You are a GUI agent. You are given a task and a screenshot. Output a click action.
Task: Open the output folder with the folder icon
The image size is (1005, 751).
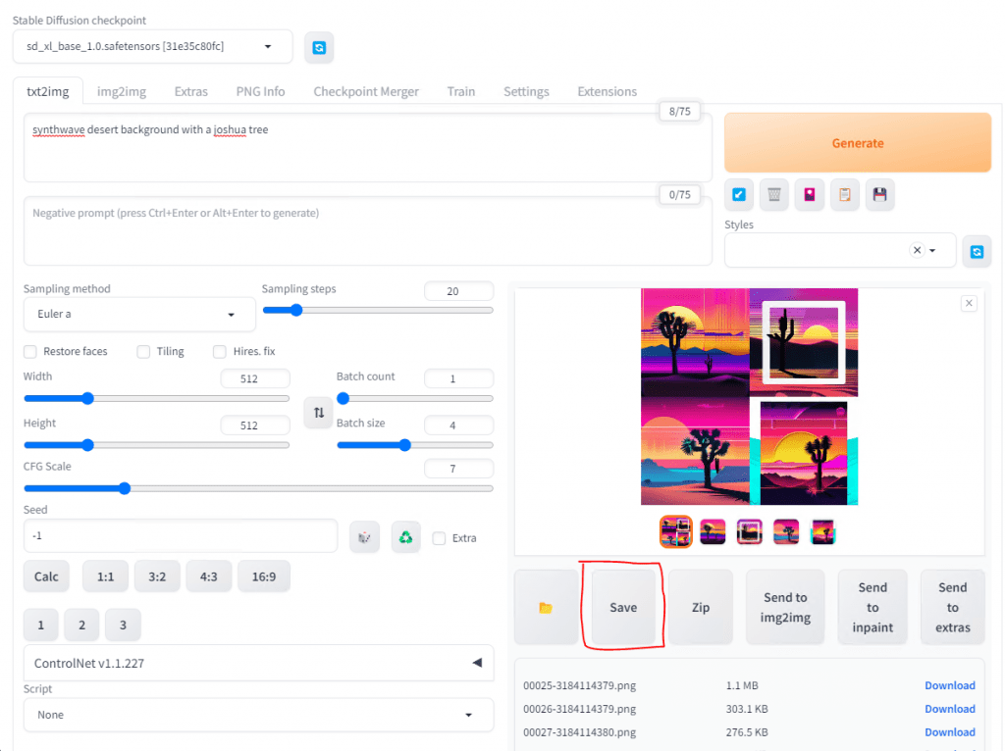pyautogui.click(x=546, y=607)
